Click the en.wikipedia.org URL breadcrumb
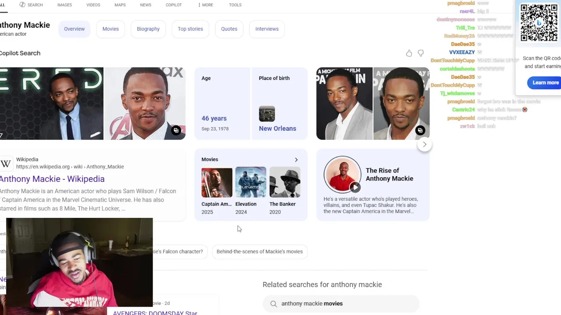This screenshot has width=561, height=315. click(x=70, y=167)
